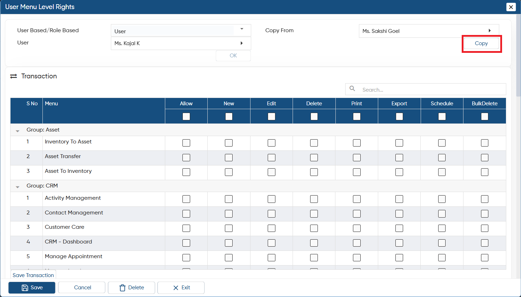Collapse the Group: CRM row
521x297 pixels.
point(18,187)
